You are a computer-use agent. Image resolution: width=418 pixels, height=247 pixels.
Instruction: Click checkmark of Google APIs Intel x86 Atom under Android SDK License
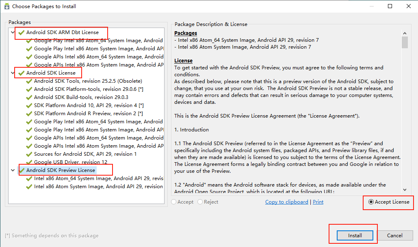pos(29,146)
